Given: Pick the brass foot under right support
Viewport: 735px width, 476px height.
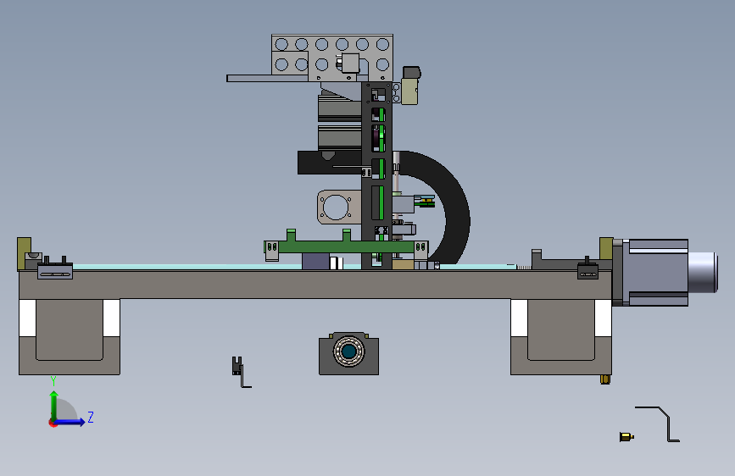Looking at the screenshot, I should (x=605, y=379).
